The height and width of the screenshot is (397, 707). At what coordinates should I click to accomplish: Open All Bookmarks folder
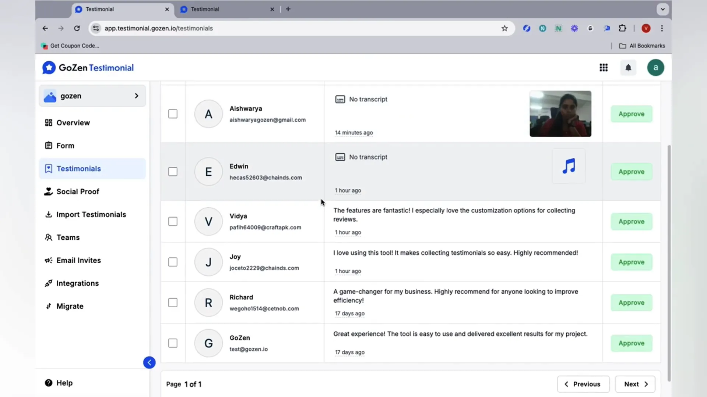(x=642, y=46)
